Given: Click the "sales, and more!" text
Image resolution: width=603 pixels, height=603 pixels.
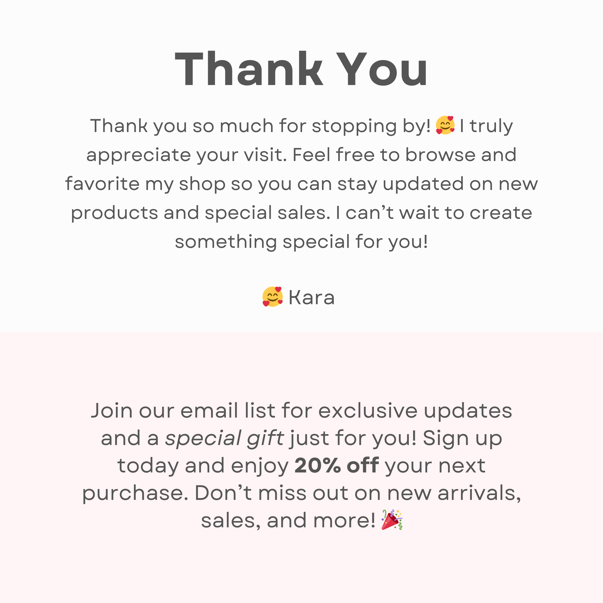Looking at the screenshot, I should [x=288, y=521].
